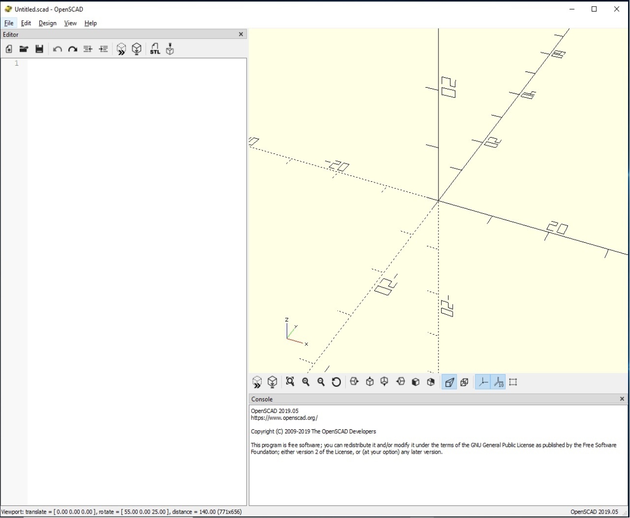Open the Help menu
This screenshot has height=518, width=630.
[x=90, y=23]
